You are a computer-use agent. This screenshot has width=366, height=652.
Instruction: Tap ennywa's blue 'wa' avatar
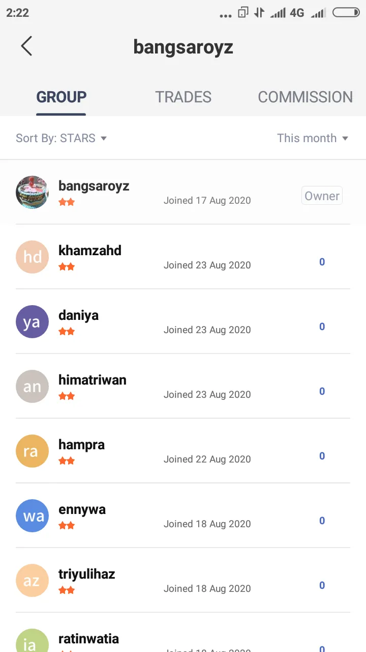tap(32, 515)
